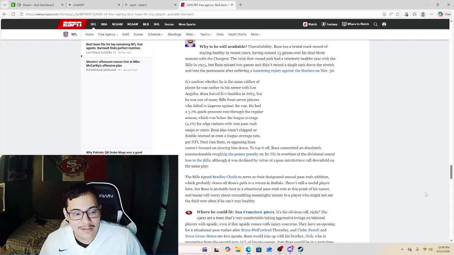
Task: Open the San Francisco 49ers team link
Action: pyautogui.click(x=254, y=212)
